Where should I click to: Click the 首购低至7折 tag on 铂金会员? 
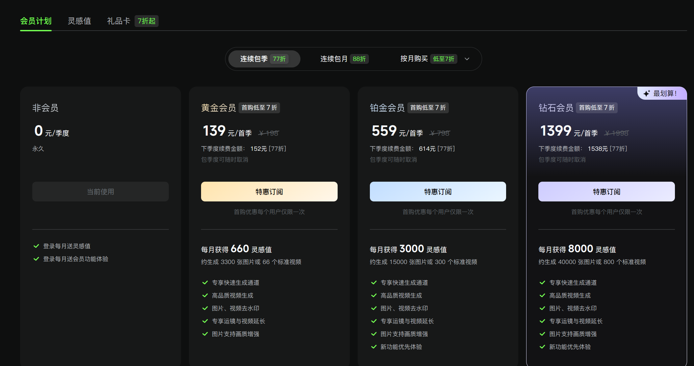(428, 108)
